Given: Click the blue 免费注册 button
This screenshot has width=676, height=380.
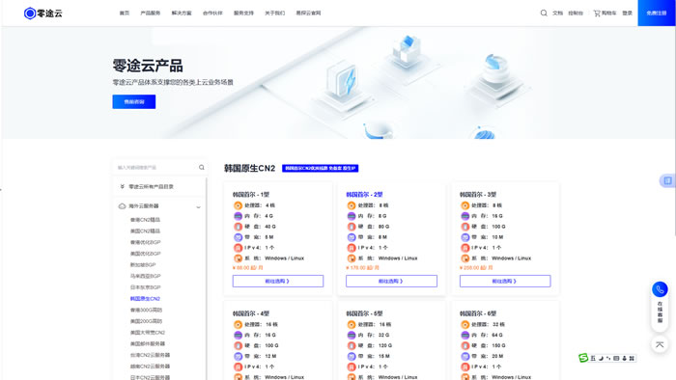Looking at the screenshot, I should pos(657,13).
